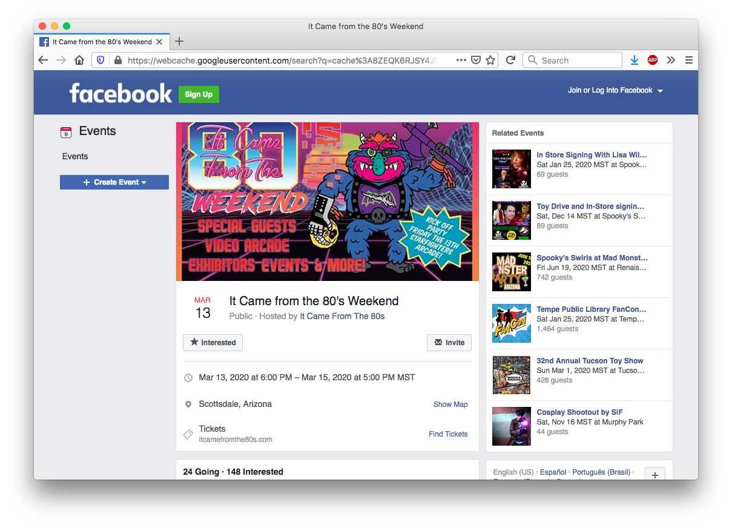Click the FanCon event thumbnail

(x=512, y=323)
